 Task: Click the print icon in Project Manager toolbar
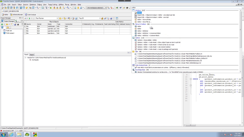point(18,24)
